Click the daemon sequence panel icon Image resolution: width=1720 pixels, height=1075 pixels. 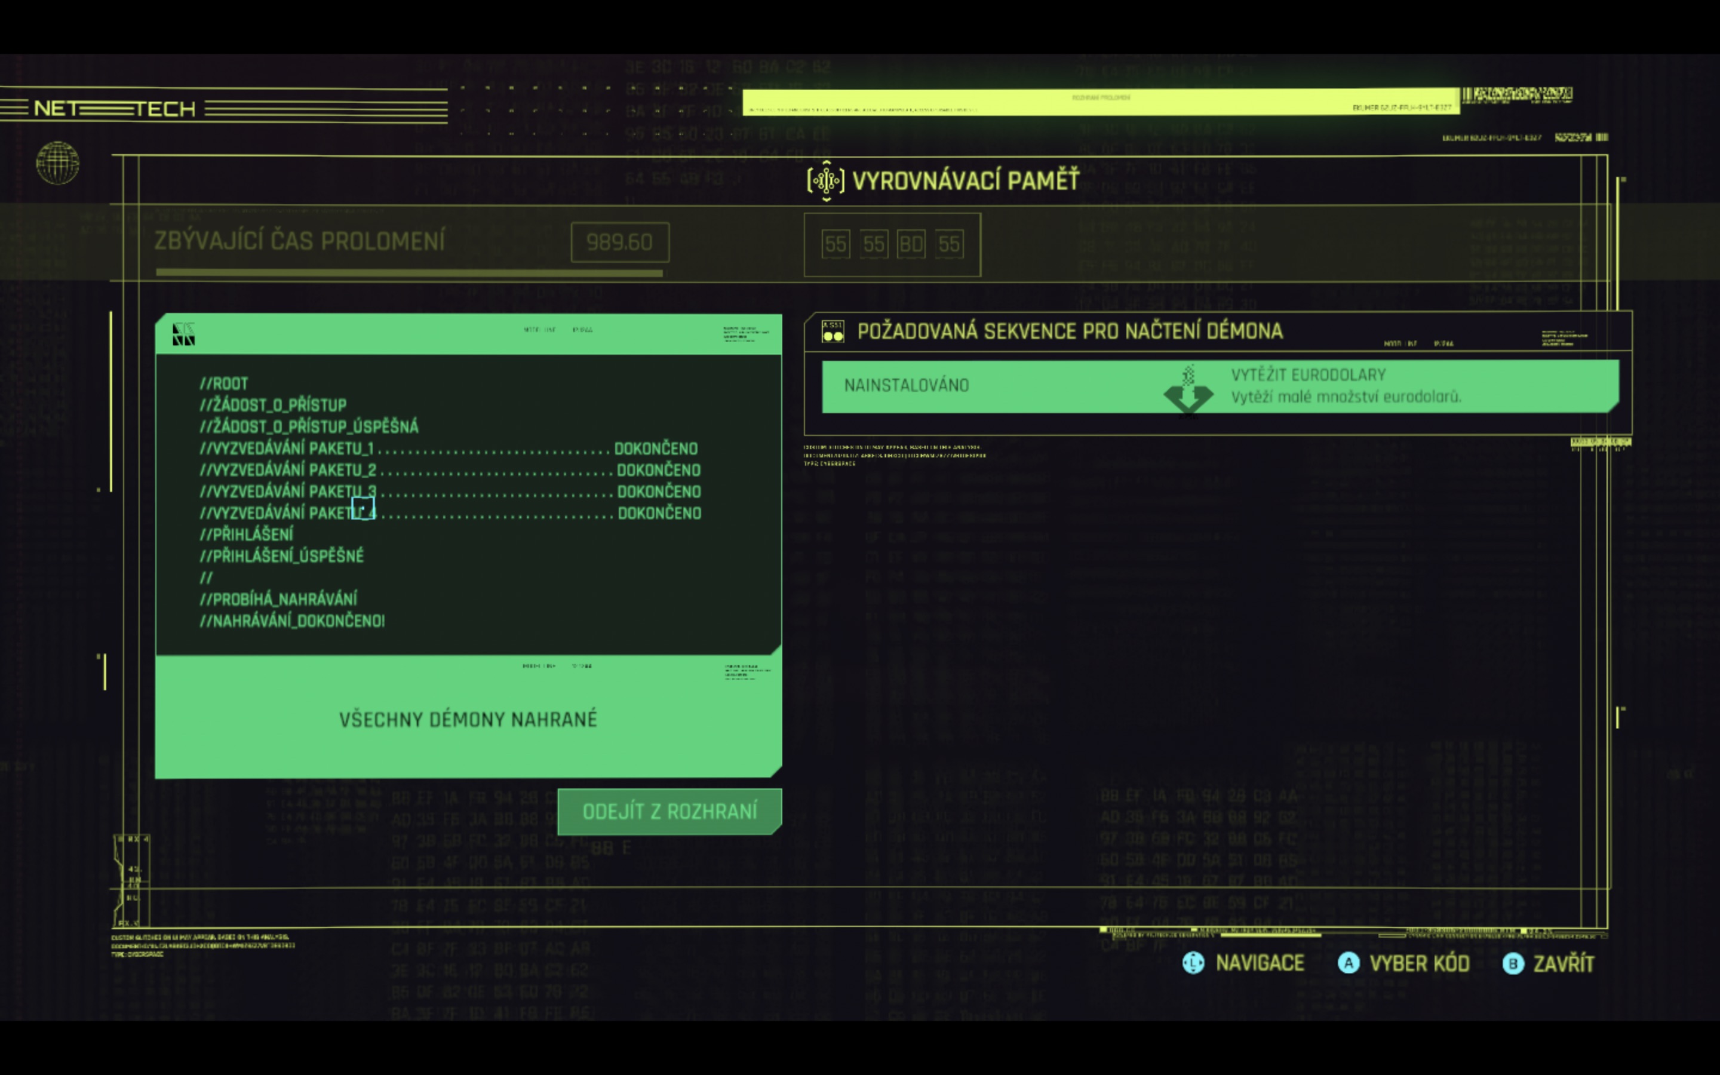click(x=833, y=331)
